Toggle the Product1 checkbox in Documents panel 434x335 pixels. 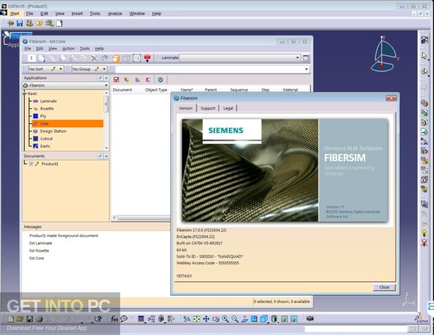pyautogui.click(x=32, y=163)
